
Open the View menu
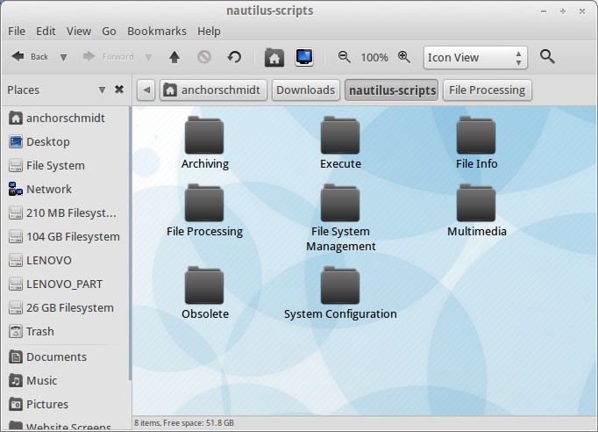click(79, 31)
